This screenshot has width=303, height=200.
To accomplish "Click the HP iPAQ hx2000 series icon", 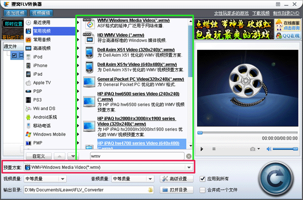I will click(x=89, y=126).
